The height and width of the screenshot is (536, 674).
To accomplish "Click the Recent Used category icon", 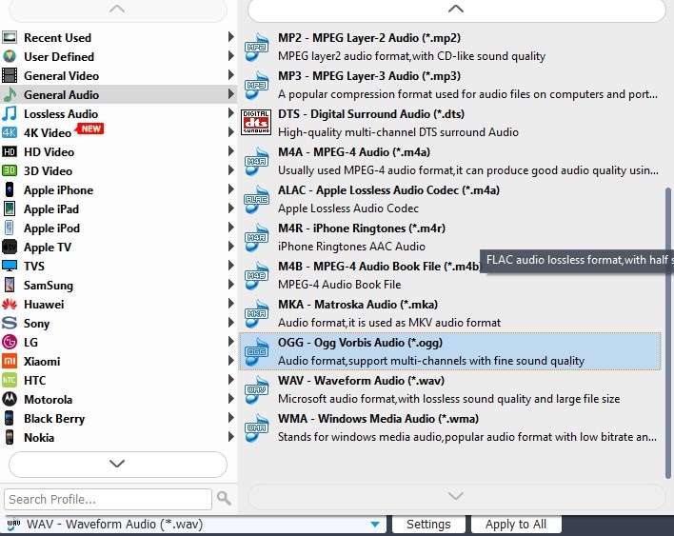I will [10, 37].
